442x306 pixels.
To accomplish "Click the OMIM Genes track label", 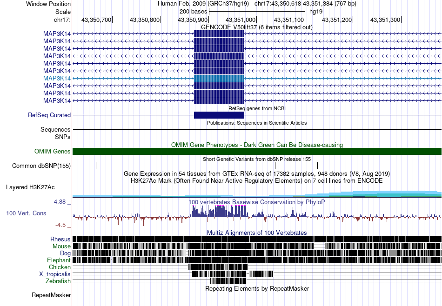I will [53, 151].
